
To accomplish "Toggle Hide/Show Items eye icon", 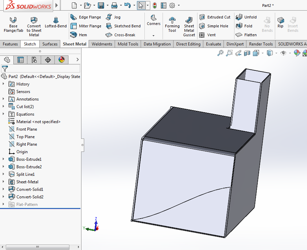I will click(283, 53).
